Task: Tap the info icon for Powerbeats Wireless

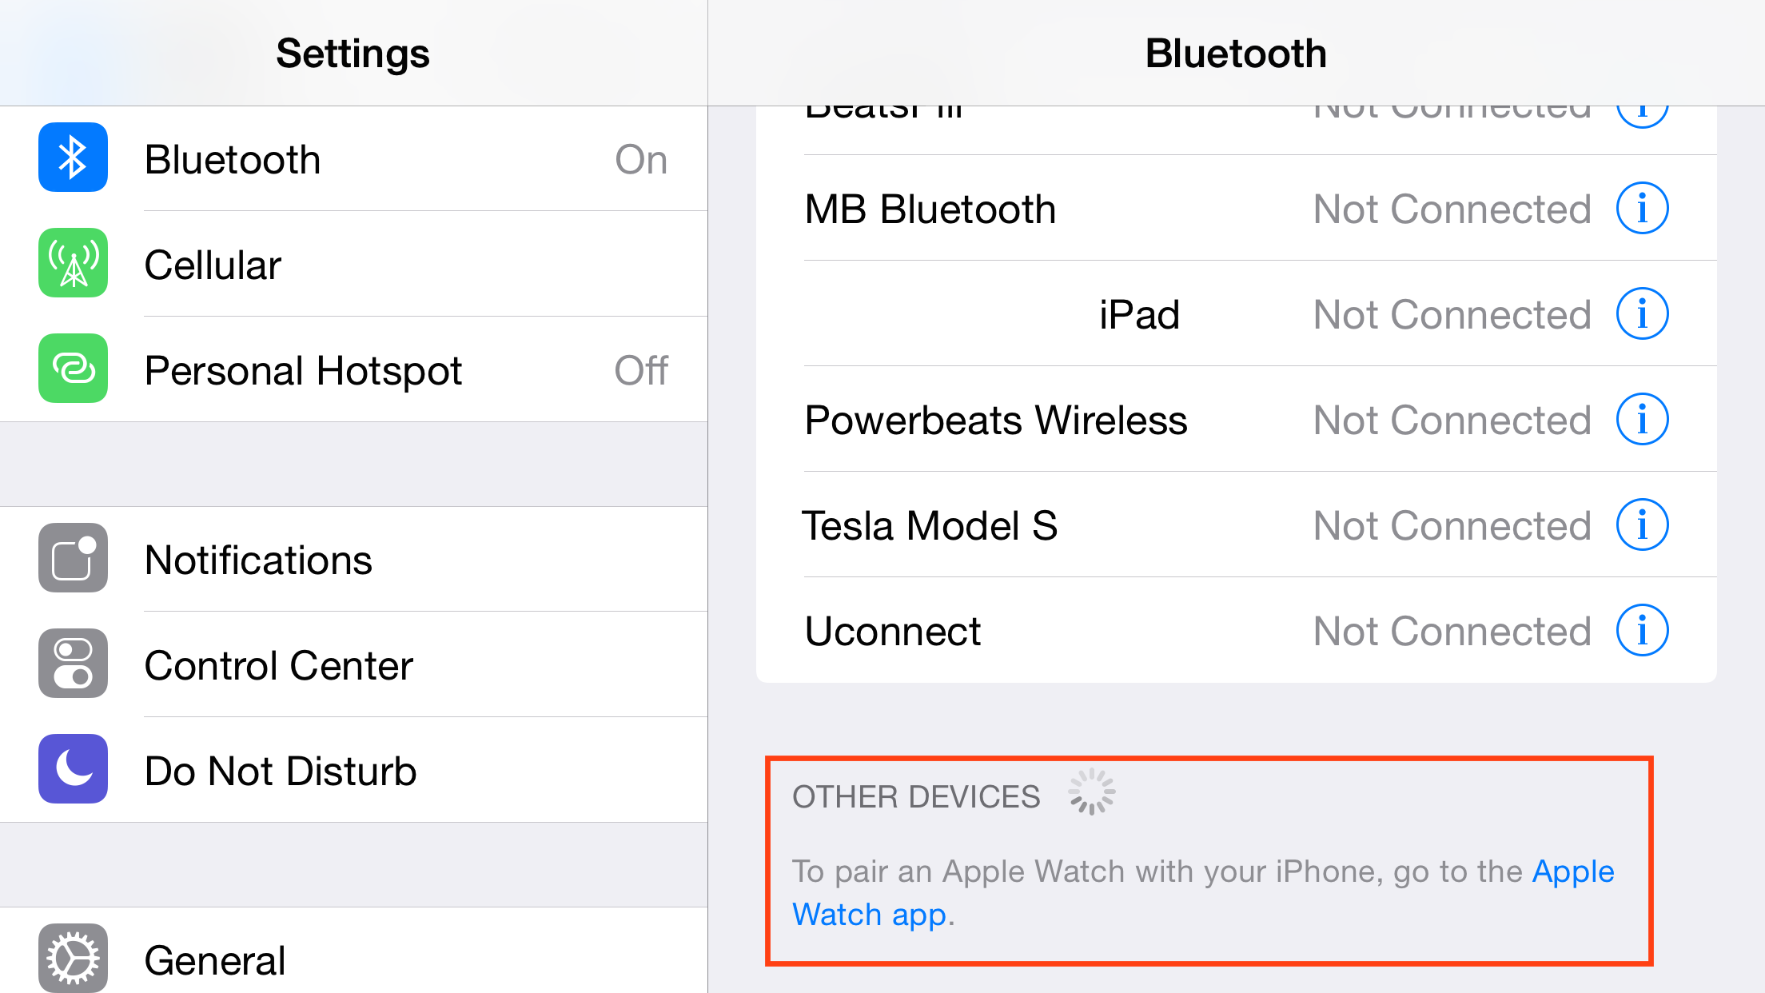Action: coord(1642,419)
